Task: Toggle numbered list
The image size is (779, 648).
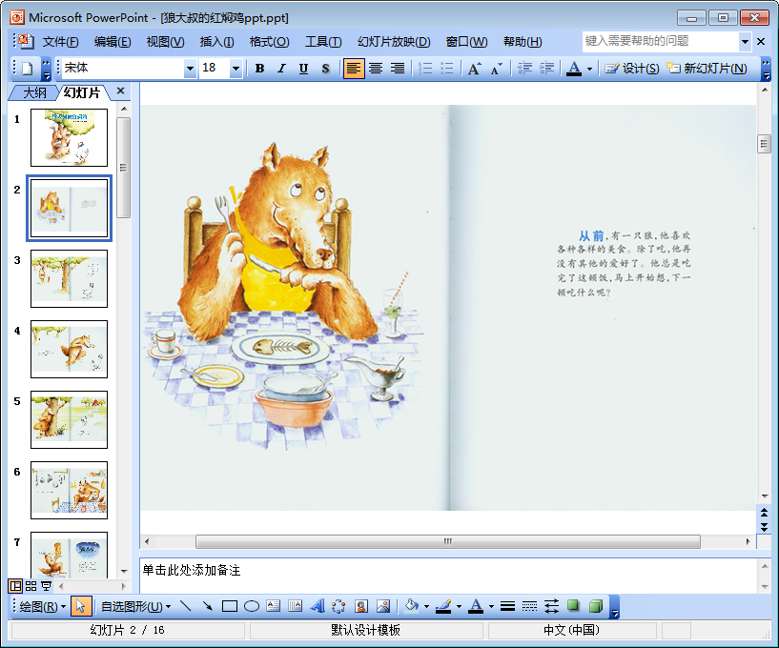Action: [x=425, y=68]
